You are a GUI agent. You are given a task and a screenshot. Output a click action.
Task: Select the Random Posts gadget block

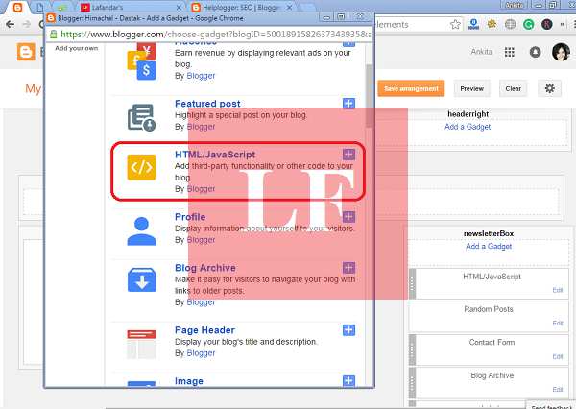coord(489,317)
